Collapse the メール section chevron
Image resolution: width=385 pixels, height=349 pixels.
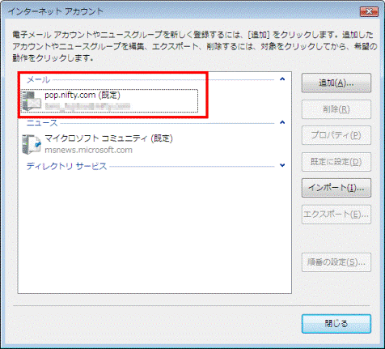click(x=282, y=79)
